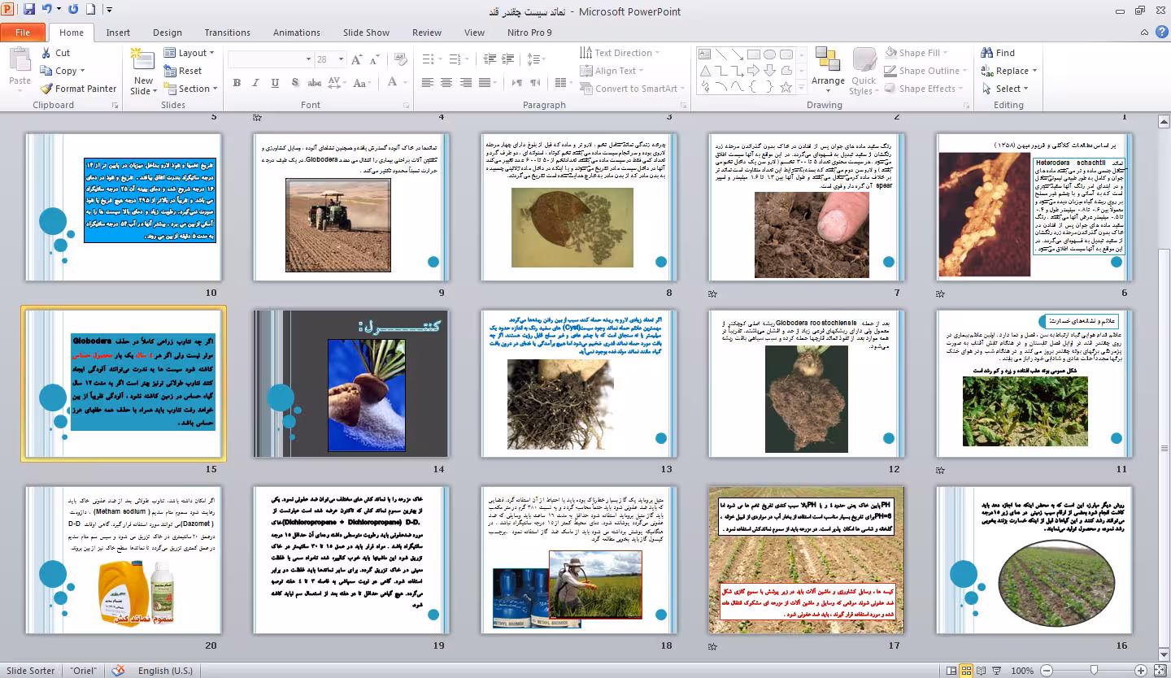This screenshot has width=1171, height=678.
Task: Toggle Bold formatting
Action: (237, 83)
